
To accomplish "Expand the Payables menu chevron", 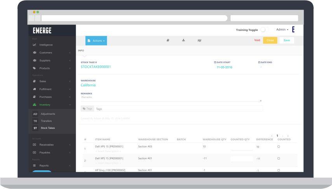I will [70, 152].
